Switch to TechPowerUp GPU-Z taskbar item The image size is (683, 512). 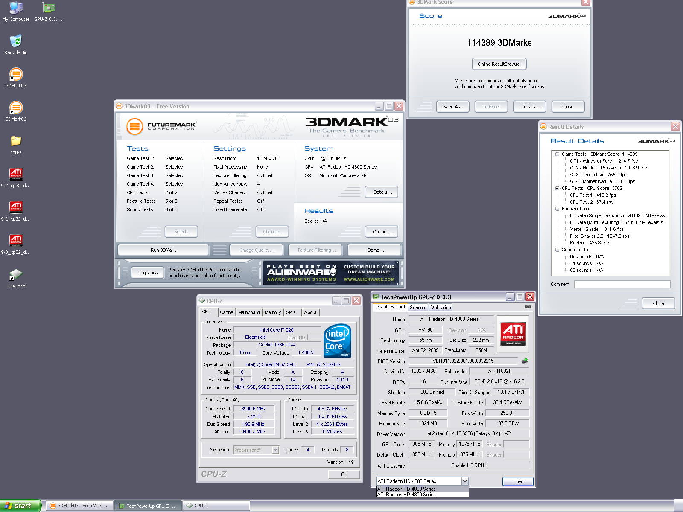(x=148, y=506)
